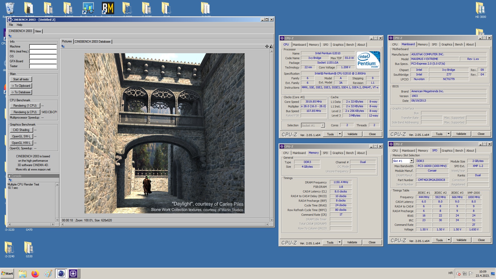The height and width of the screenshot is (279, 496).
Task: Run the C4D Shading benchmark
Action: pyautogui.click(x=21, y=130)
